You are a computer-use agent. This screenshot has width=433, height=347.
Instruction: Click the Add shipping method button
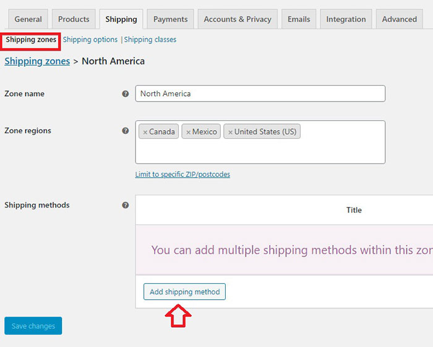tap(184, 292)
